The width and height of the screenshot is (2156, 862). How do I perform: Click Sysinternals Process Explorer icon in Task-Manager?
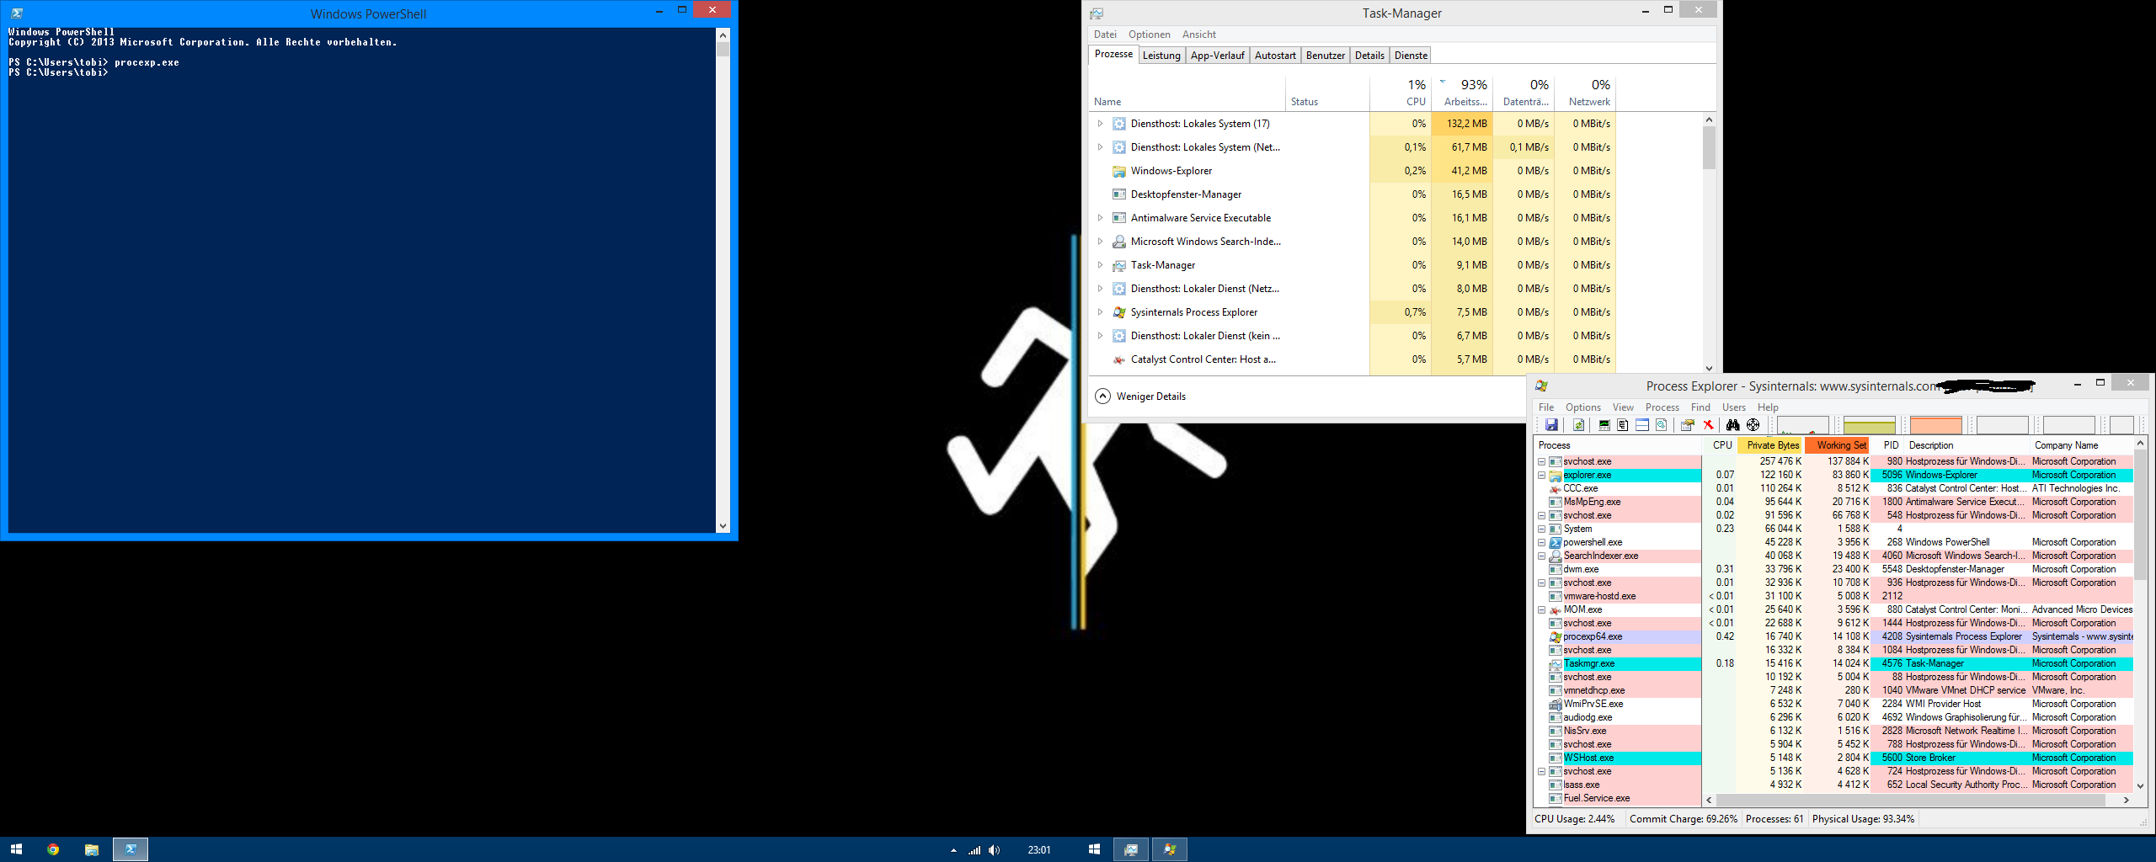pos(1119,312)
